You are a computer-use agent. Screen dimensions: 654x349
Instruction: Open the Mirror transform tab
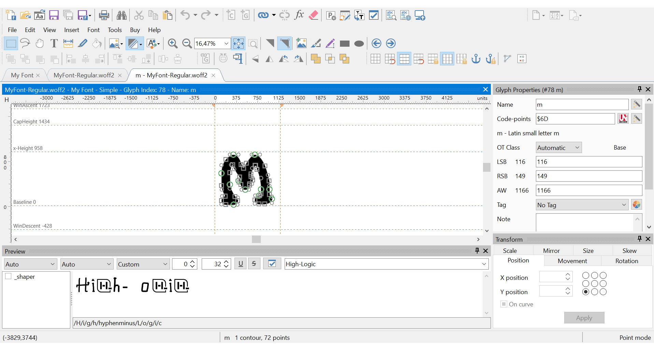pyautogui.click(x=552, y=251)
